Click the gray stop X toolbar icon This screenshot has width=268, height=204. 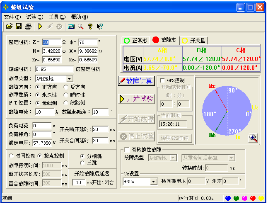pos(59,27)
